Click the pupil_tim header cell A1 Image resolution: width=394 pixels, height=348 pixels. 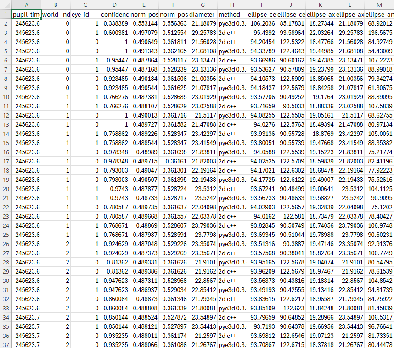pyautogui.click(x=26, y=14)
